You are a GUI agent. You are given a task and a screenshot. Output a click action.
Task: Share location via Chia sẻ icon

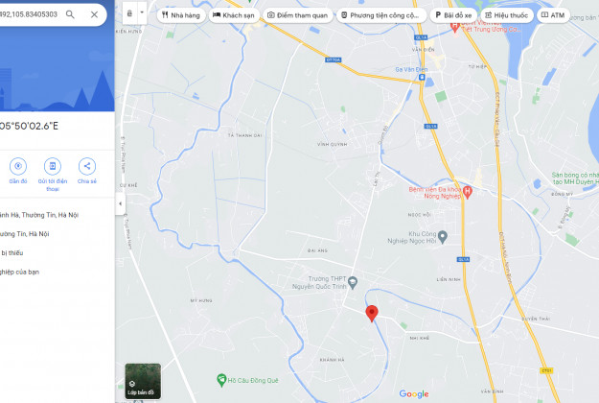87,166
